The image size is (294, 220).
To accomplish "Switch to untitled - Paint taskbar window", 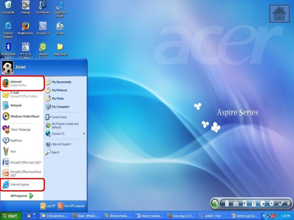I will [x=214, y=216].
